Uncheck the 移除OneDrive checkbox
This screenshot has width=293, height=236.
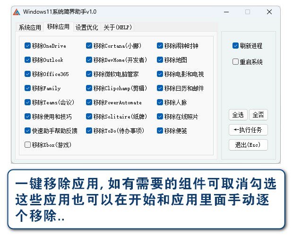point(27,46)
